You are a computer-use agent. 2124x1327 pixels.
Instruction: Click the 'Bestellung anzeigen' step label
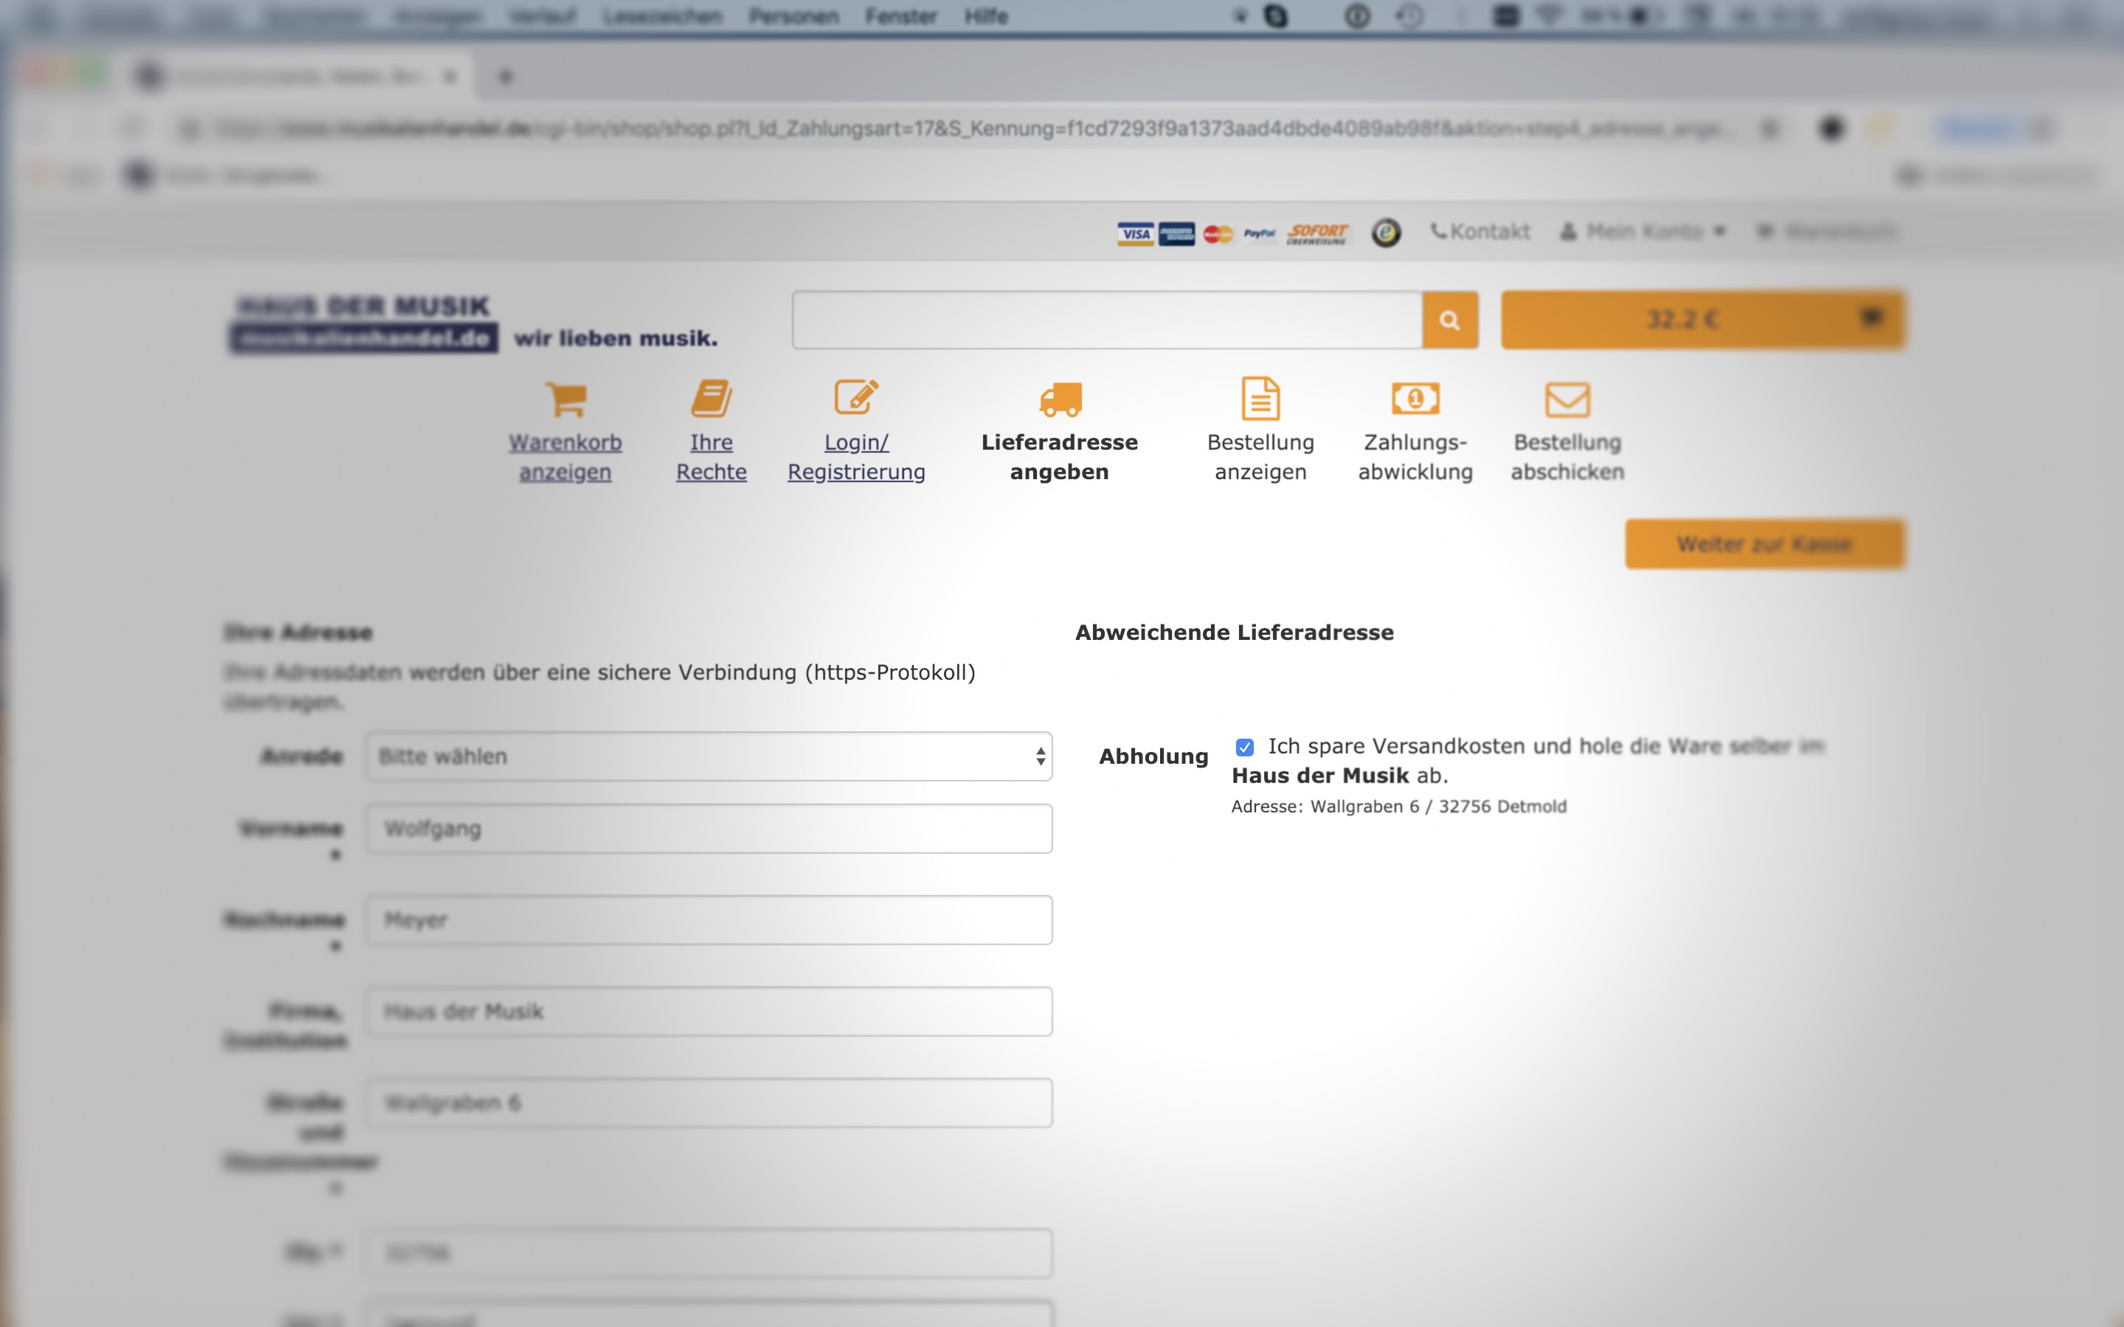(x=1260, y=456)
